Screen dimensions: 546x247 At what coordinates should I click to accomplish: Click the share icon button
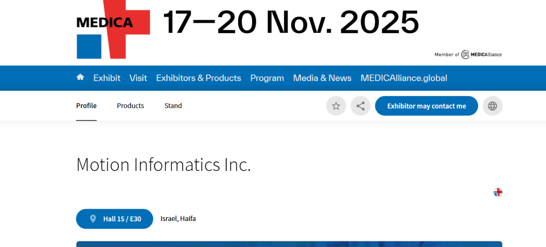tap(360, 106)
